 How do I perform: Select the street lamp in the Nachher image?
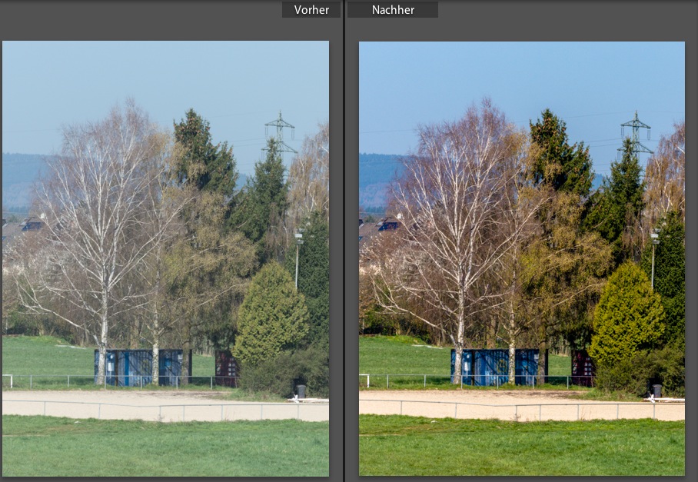pos(653,260)
